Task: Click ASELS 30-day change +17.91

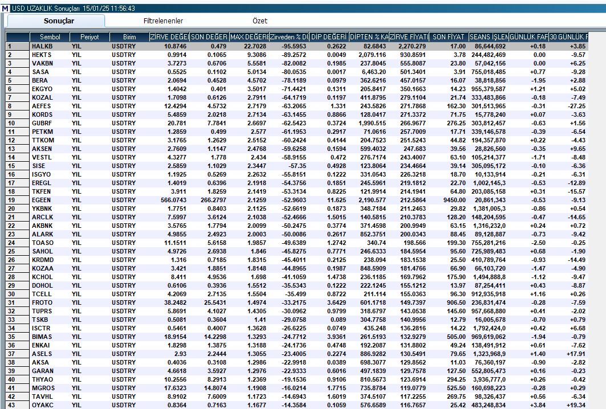Action: pyautogui.click(x=577, y=354)
